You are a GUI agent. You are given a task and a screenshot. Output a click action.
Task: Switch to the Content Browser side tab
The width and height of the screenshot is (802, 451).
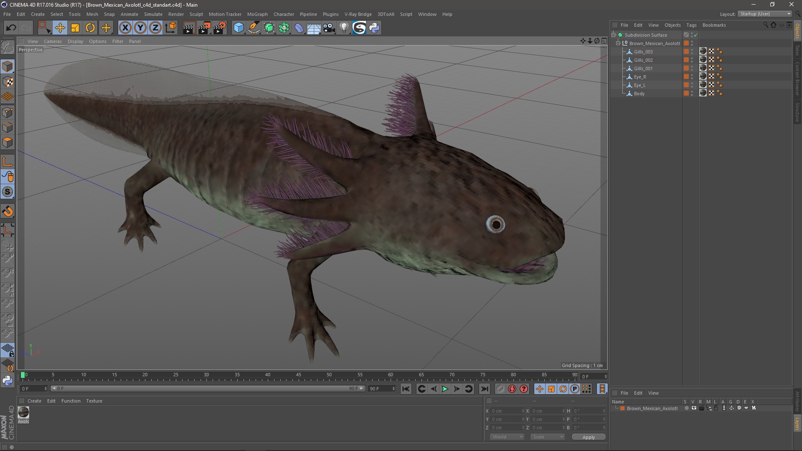pos(797,79)
